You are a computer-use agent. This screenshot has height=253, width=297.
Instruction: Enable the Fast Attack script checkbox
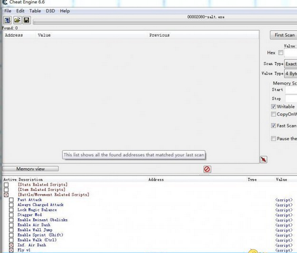(11, 200)
